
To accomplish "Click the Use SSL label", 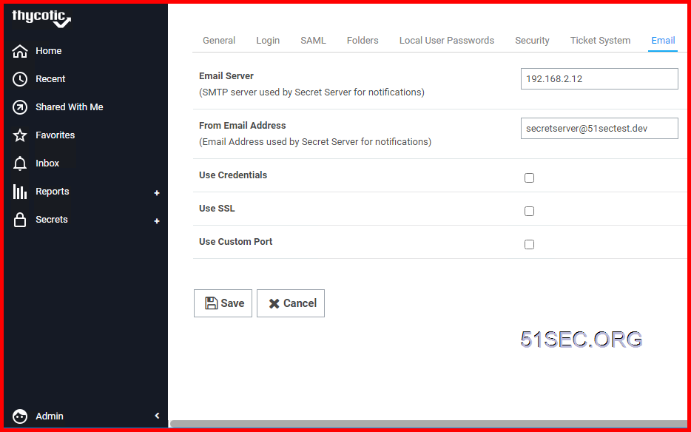I will (x=217, y=209).
